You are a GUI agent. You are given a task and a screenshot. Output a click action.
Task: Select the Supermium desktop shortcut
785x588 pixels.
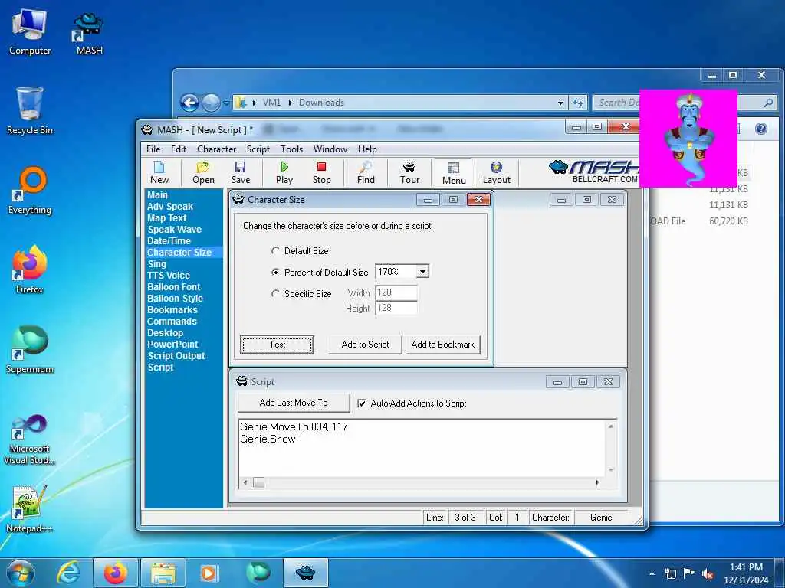coord(30,350)
